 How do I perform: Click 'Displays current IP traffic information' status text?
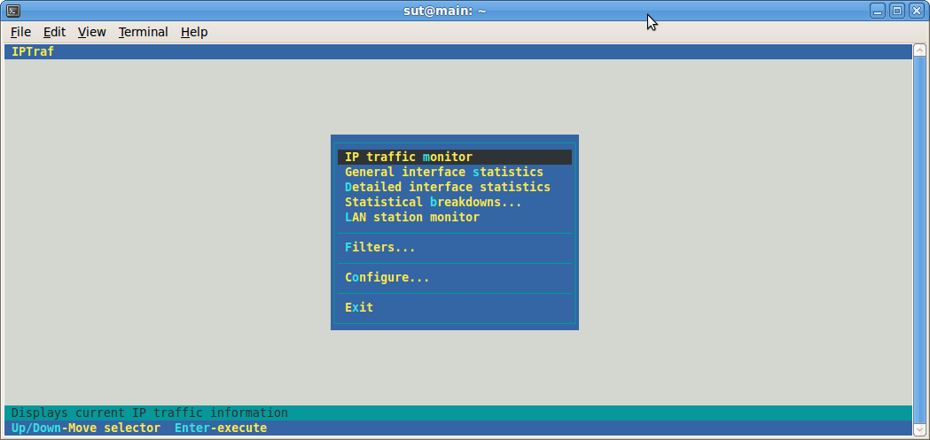[x=150, y=413]
